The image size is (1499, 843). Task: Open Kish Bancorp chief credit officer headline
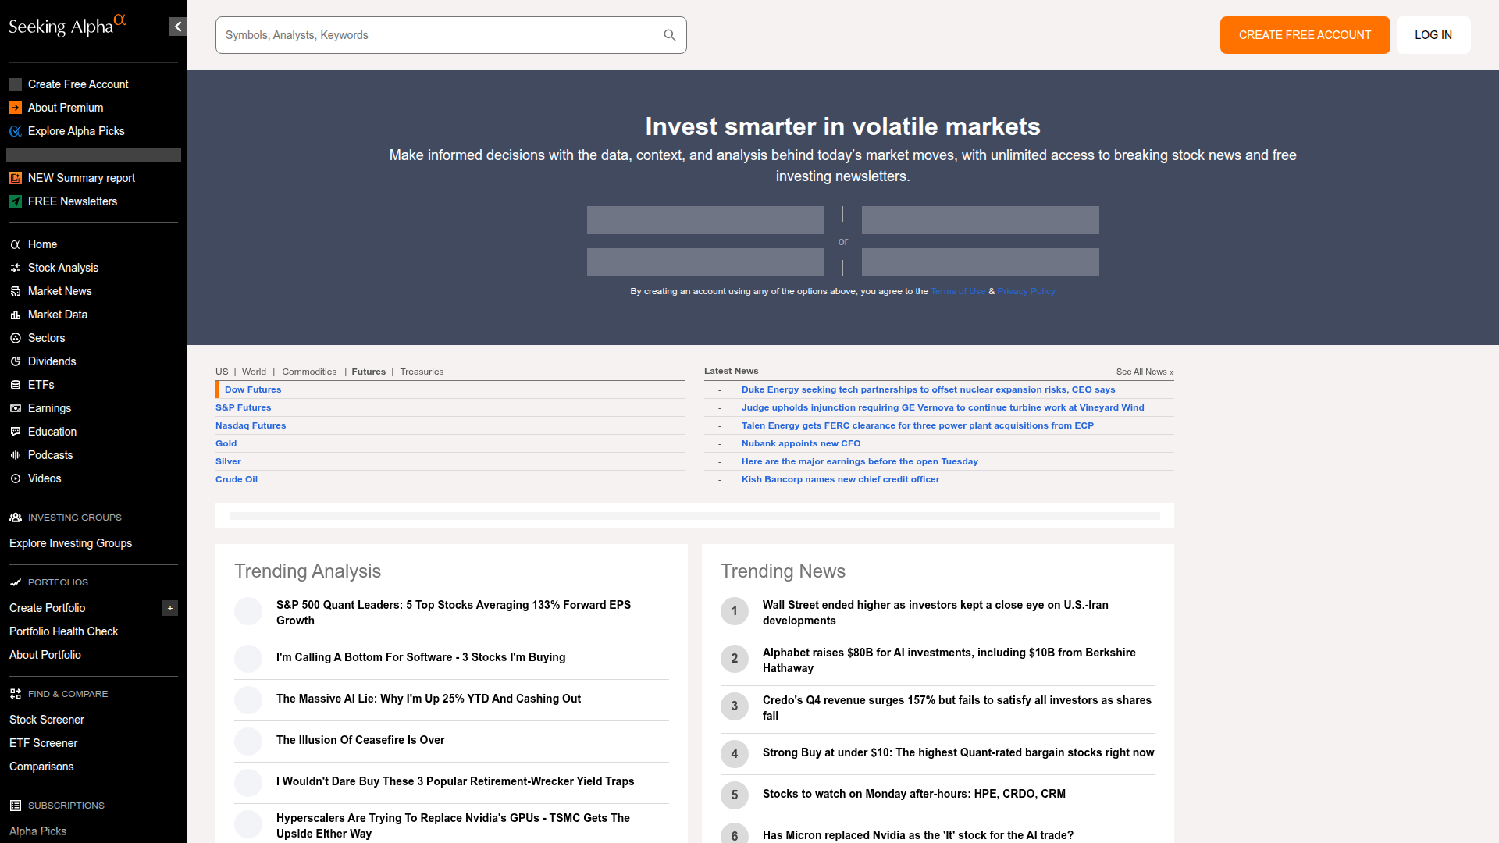(x=840, y=479)
